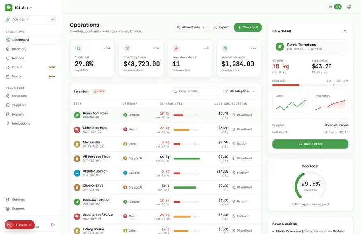Open Recipes in the sidebar
361x234 pixels.
(31, 58)
